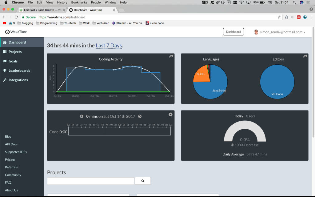
Task: Open the Bookmarks menu in menu bar
Action: [79, 2]
